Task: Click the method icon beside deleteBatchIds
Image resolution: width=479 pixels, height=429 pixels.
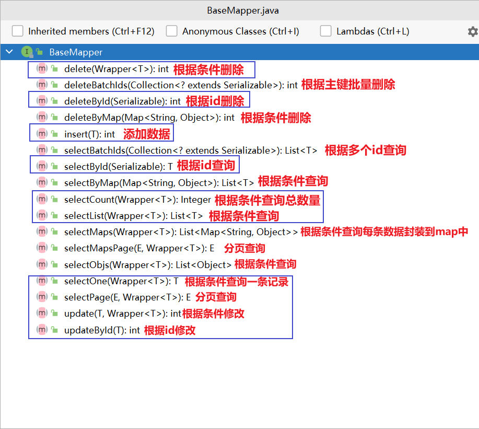Action: coord(42,85)
